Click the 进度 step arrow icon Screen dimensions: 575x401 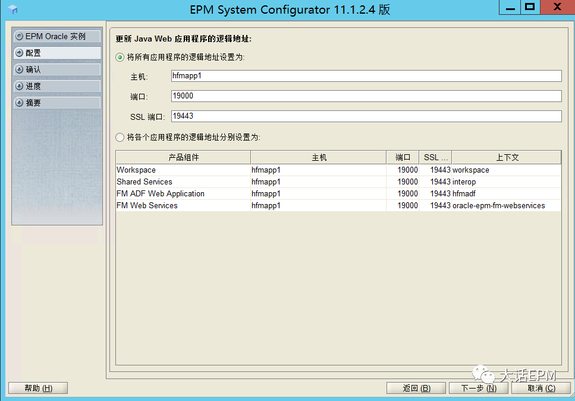tap(20, 87)
